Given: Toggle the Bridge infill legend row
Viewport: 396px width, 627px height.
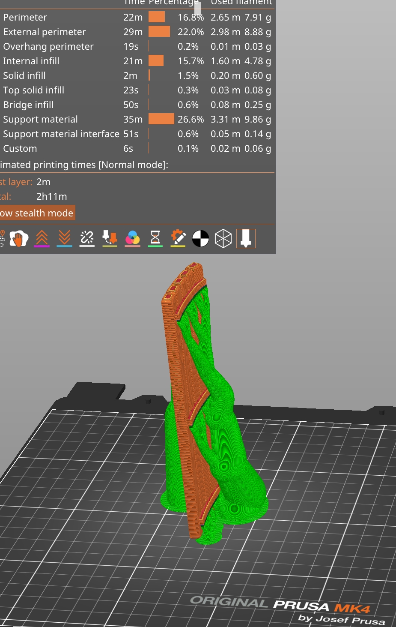Looking at the screenshot, I should [x=28, y=105].
